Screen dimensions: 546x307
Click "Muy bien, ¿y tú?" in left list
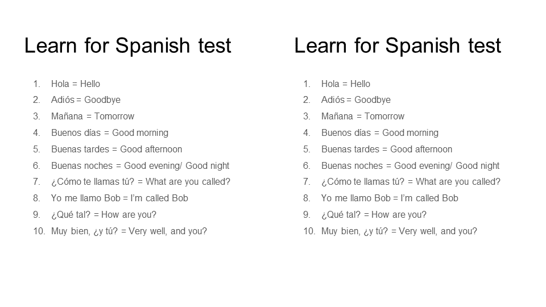tap(129, 231)
